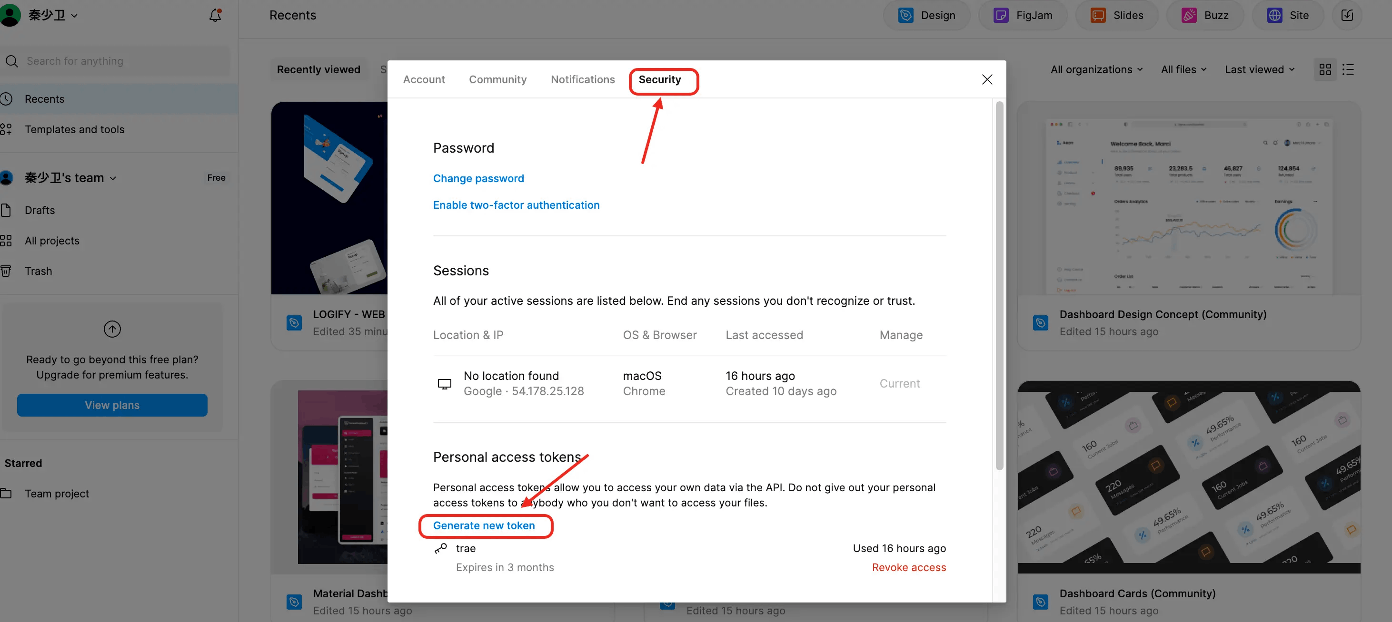The width and height of the screenshot is (1392, 622).
Task: Click the import file icon
Action: (x=1347, y=15)
